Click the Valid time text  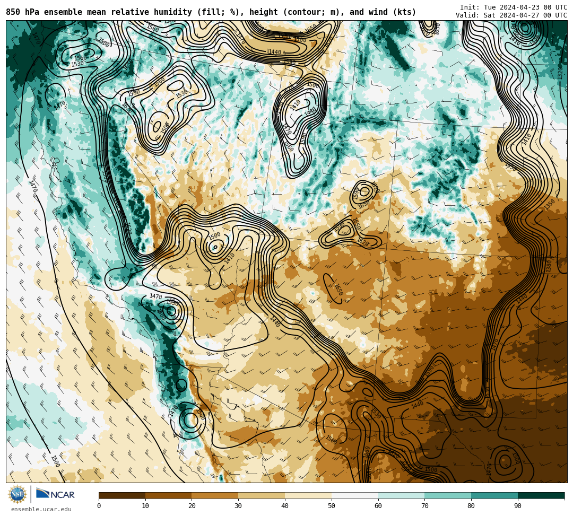[x=511, y=15]
